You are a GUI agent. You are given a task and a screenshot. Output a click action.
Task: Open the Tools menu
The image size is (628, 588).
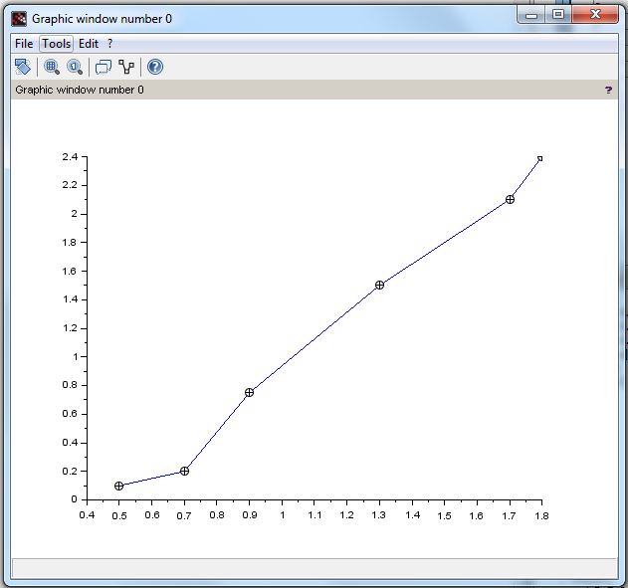56,44
